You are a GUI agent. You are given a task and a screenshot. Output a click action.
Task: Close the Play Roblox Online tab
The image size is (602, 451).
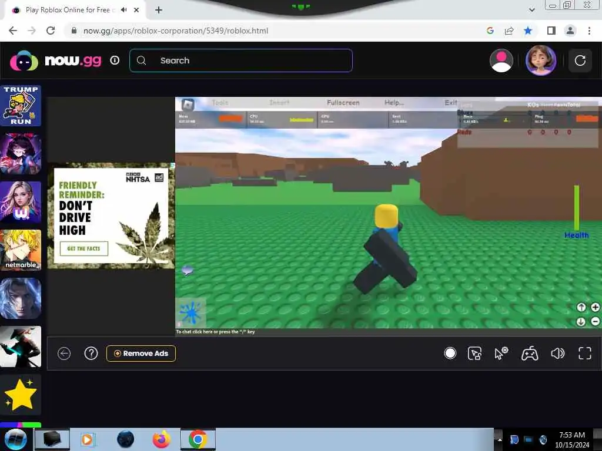pyautogui.click(x=136, y=10)
